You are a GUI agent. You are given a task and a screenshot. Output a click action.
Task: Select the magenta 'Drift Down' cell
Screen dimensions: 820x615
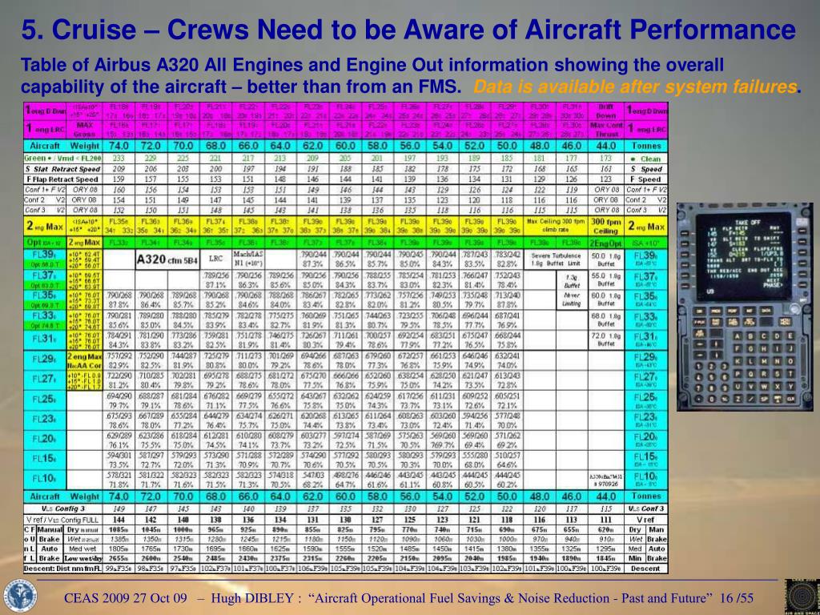point(606,109)
